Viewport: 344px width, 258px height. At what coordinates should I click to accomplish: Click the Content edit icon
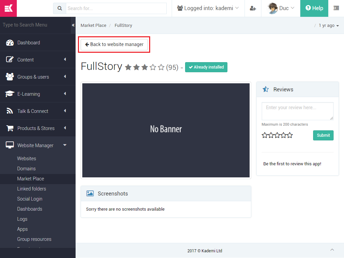[x=10, y=59]
